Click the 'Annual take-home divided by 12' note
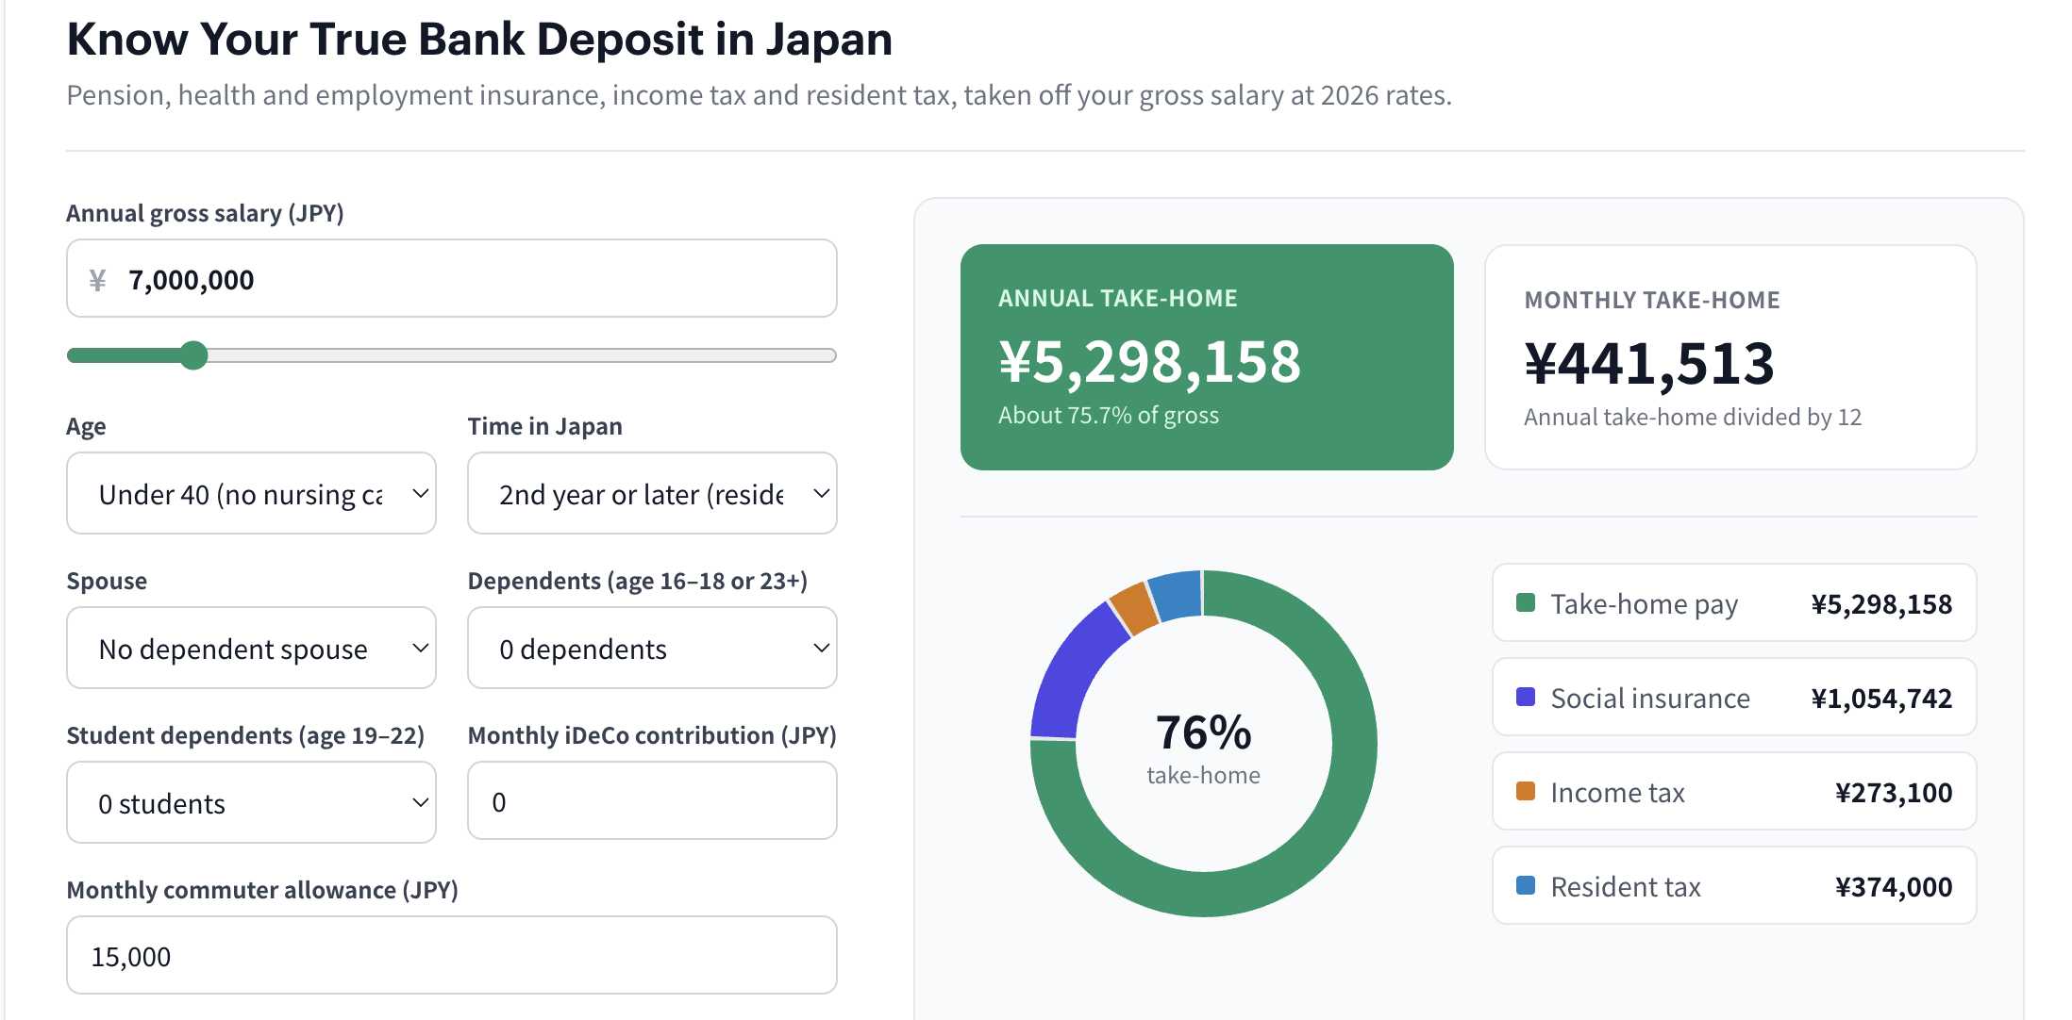 point(1693,418)
